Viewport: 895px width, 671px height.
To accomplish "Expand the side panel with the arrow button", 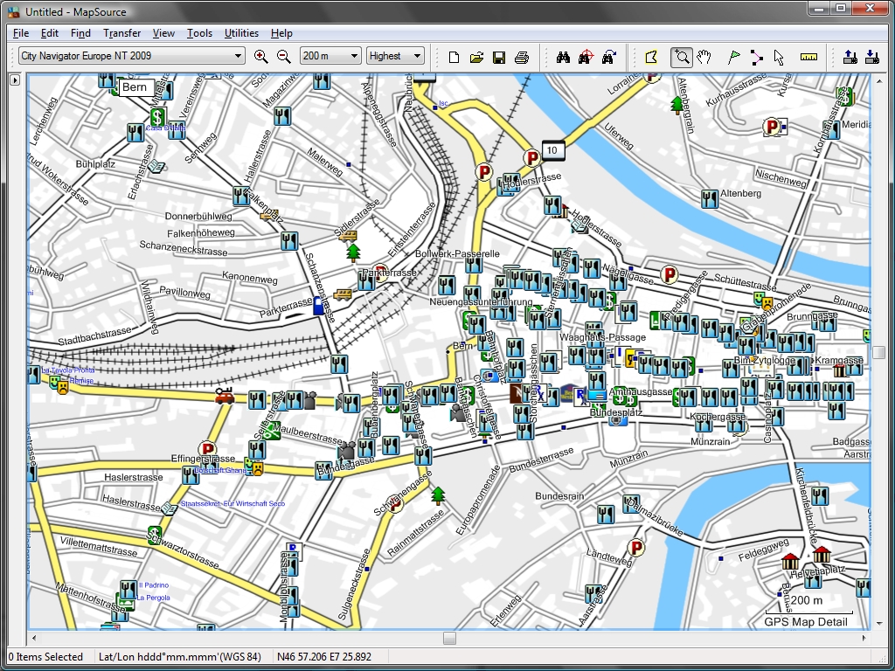I will [x=15, y=80].
